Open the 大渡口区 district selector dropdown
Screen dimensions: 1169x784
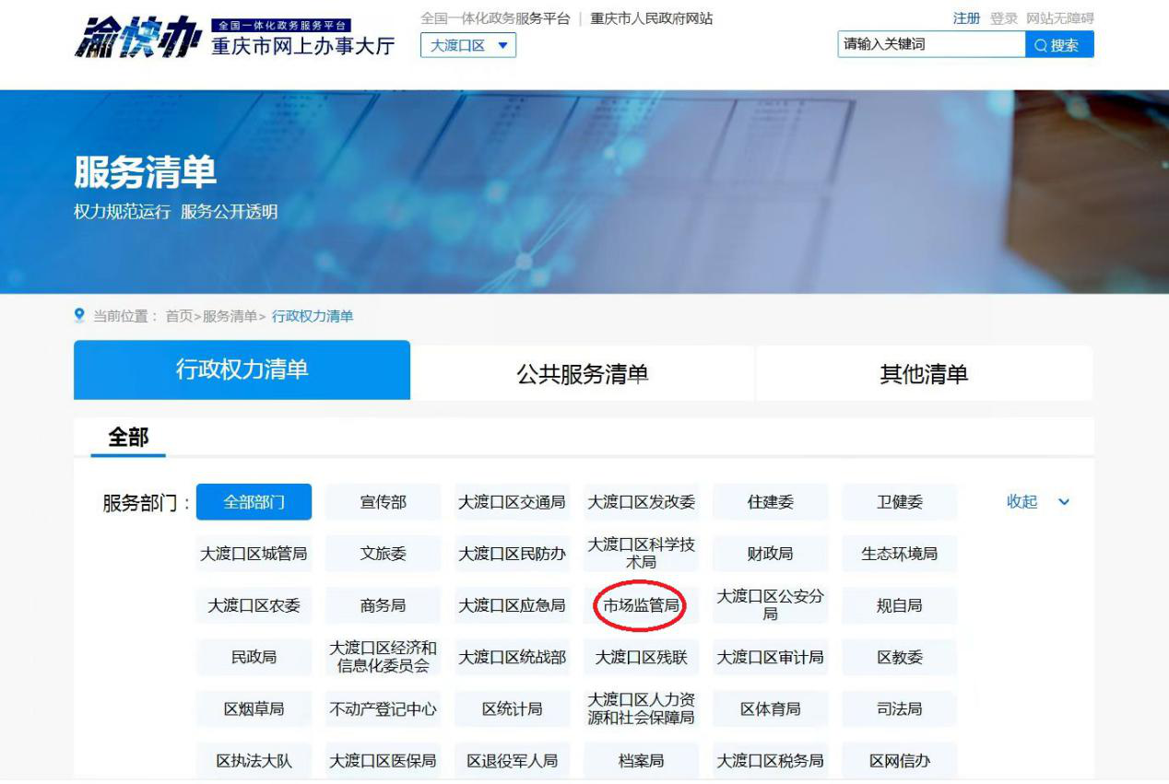(470, 43)
